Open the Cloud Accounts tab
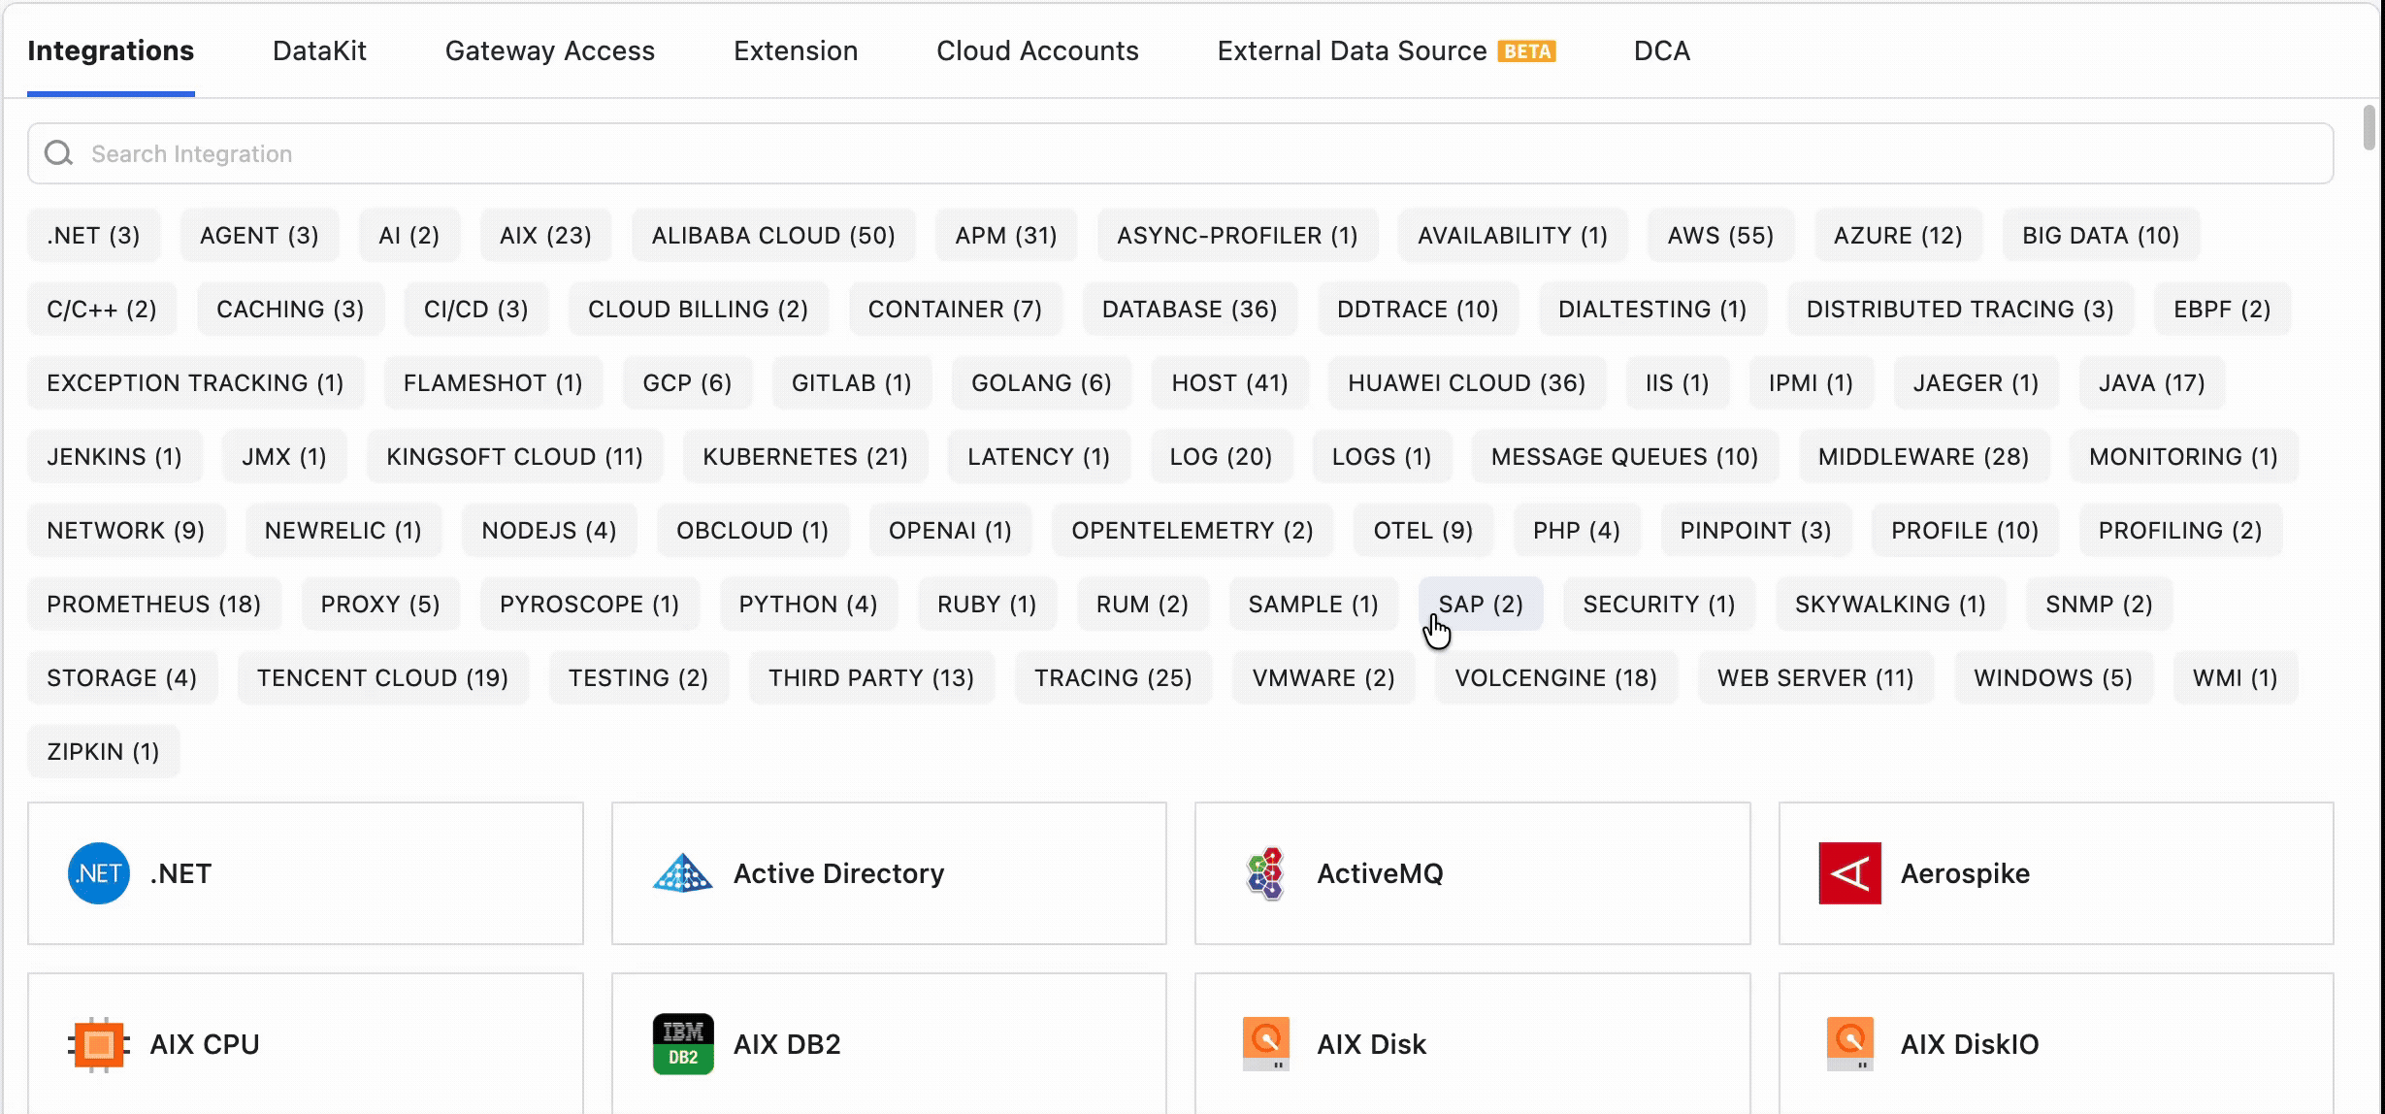 point(1037,50)
